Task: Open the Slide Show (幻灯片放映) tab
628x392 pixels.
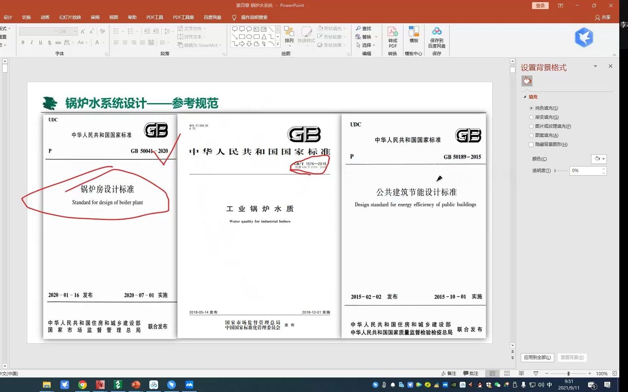Action: tap(70, 17)
